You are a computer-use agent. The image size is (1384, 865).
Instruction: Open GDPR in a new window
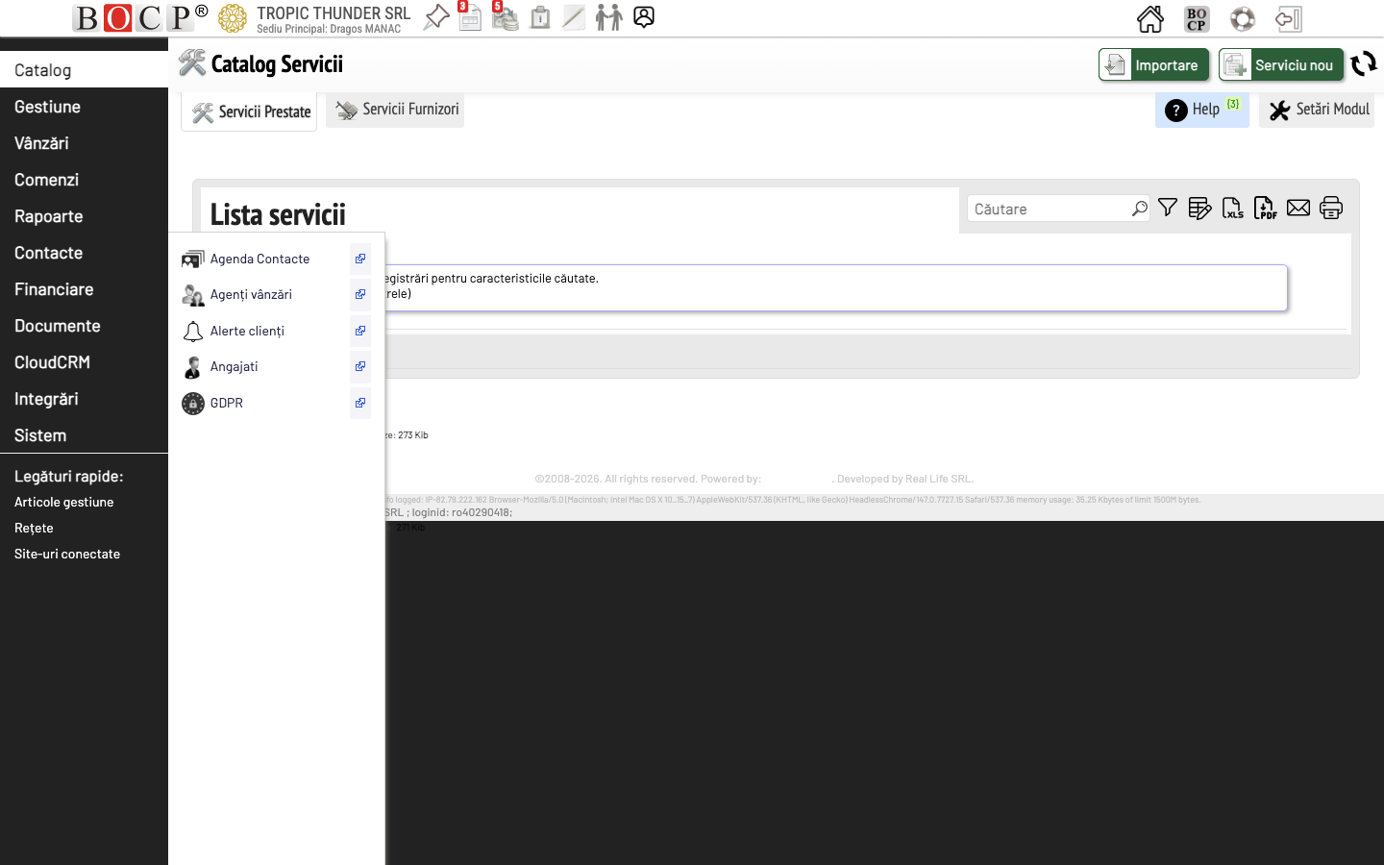click(x=359, y=403)
